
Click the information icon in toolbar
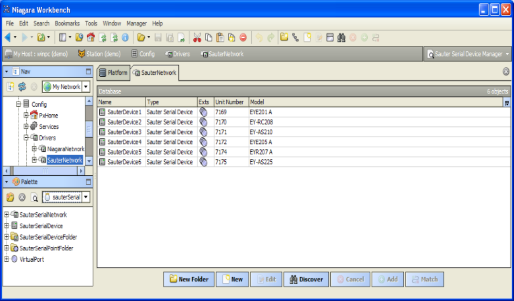[x=125, y=37]
